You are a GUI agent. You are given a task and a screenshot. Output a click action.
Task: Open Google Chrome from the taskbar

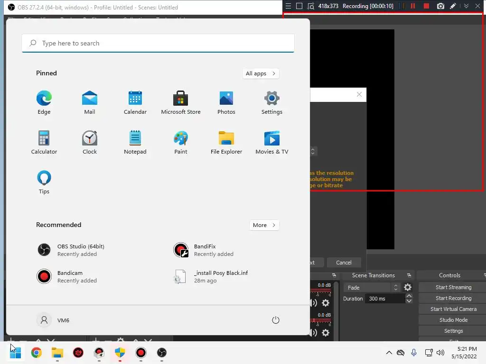(x=36, y=353)
